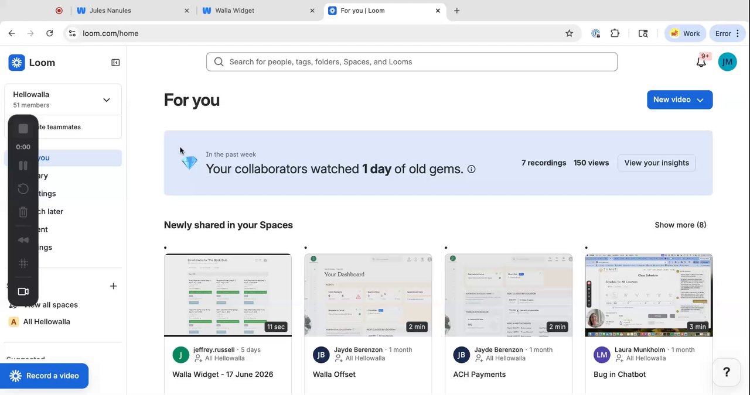The image size is (750, 395).
Task: Go back in browser
Action: click(x=12, y=33)
